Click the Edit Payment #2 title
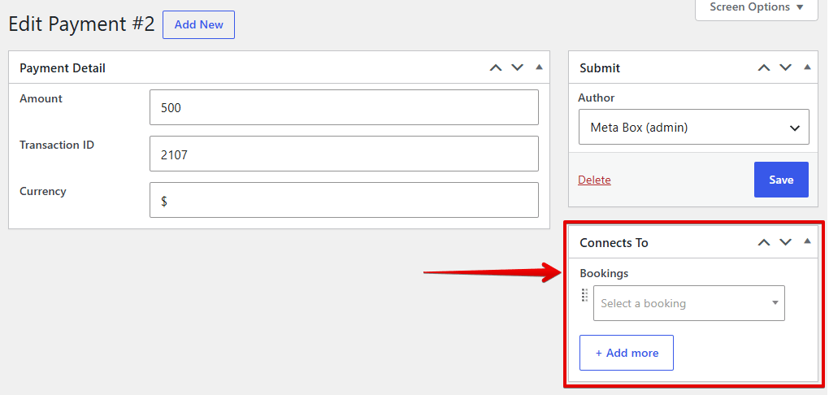The width and height of the screenshot is (829, 395). point(81,25)
